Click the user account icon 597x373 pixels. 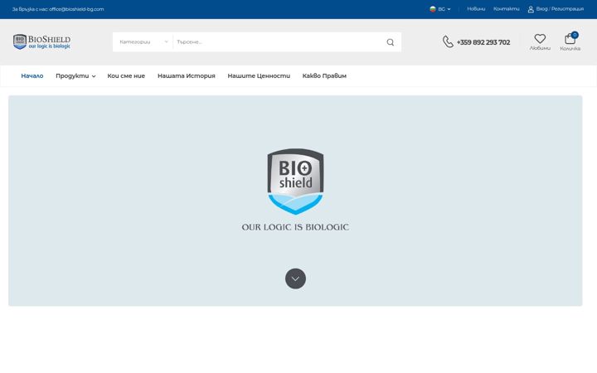tap(531, 9)
